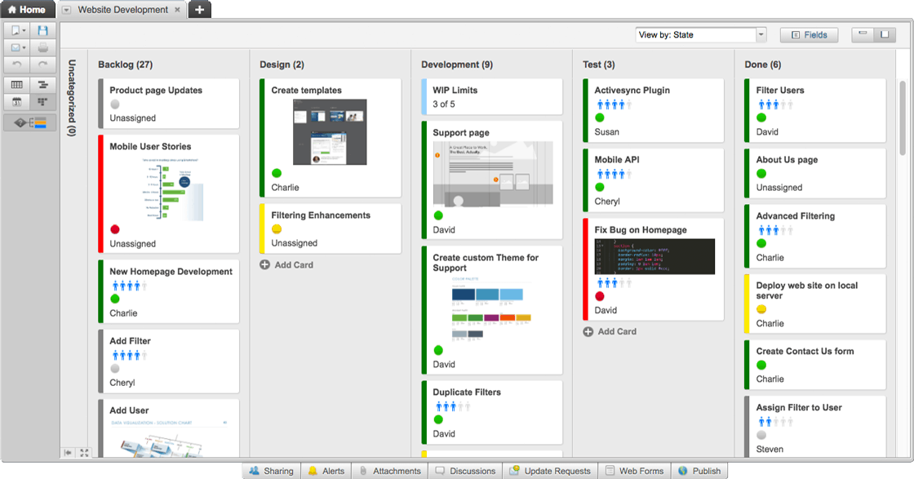Click the Save floppy disk icon
Viewport: 914px width, 479px height.
pos(42,31)
